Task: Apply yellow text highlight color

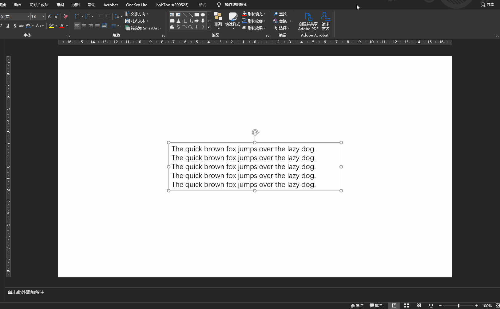Action: click(51, 26)
